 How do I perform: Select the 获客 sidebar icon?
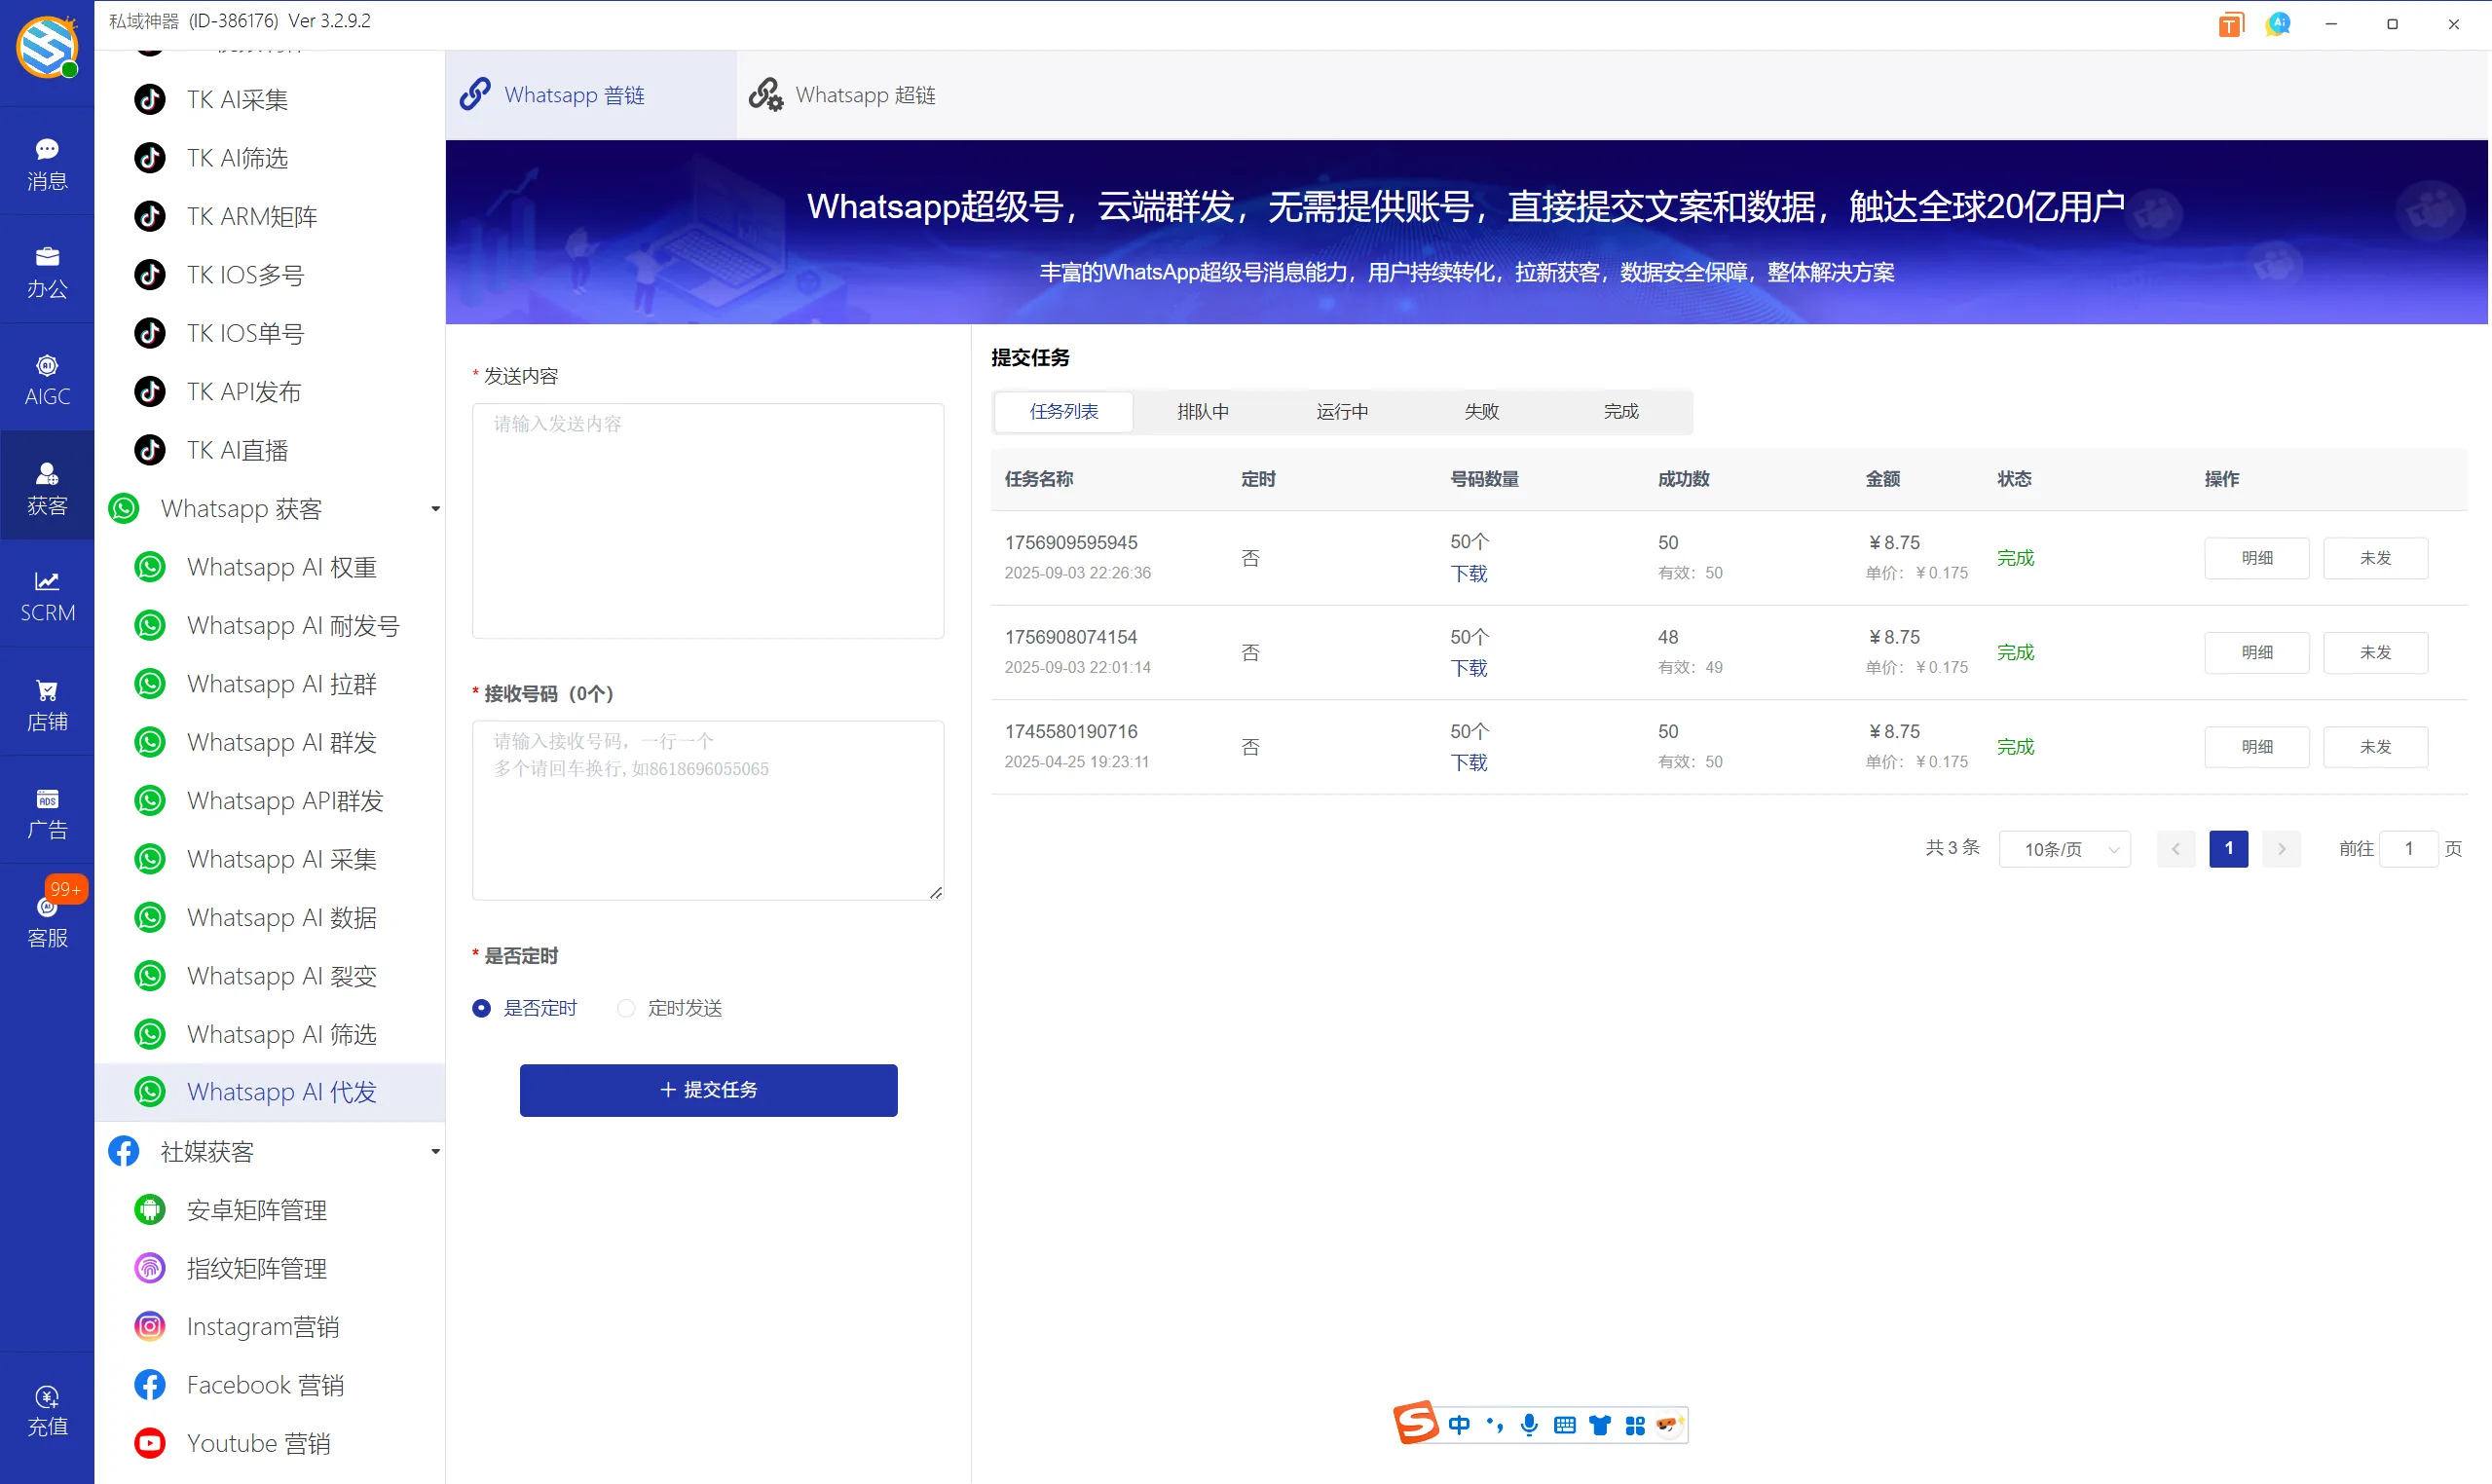pos(47,486)
